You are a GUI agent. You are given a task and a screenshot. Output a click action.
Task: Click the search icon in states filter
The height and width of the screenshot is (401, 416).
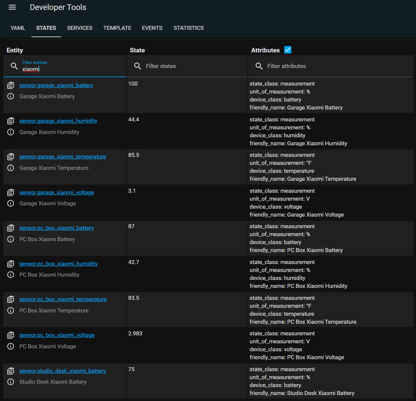(138, 66)
